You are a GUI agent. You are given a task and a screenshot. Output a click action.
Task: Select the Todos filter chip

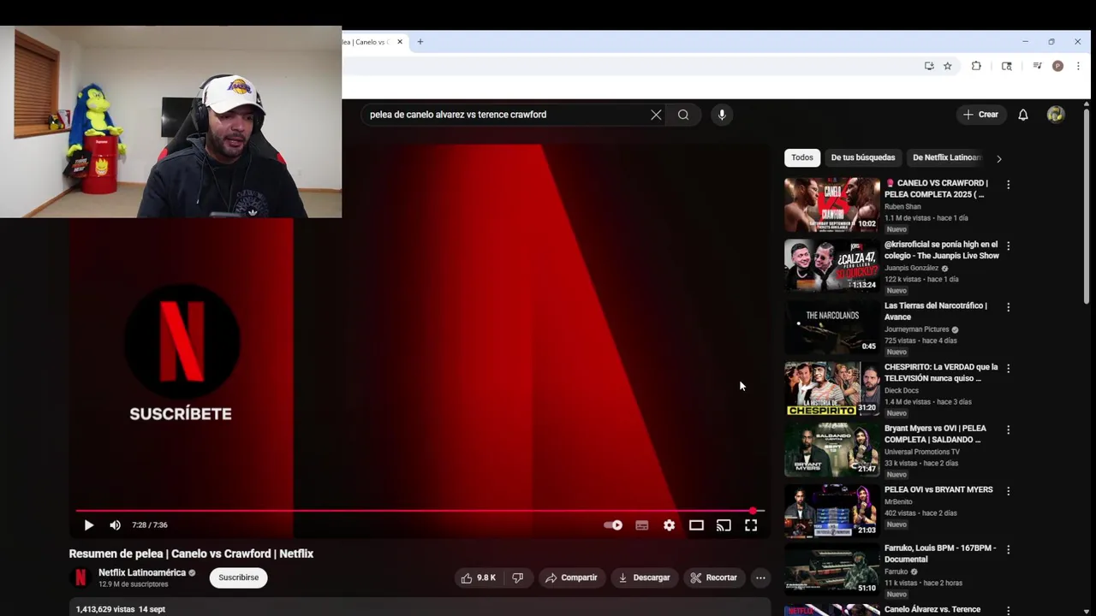click(x=802, y=157)
